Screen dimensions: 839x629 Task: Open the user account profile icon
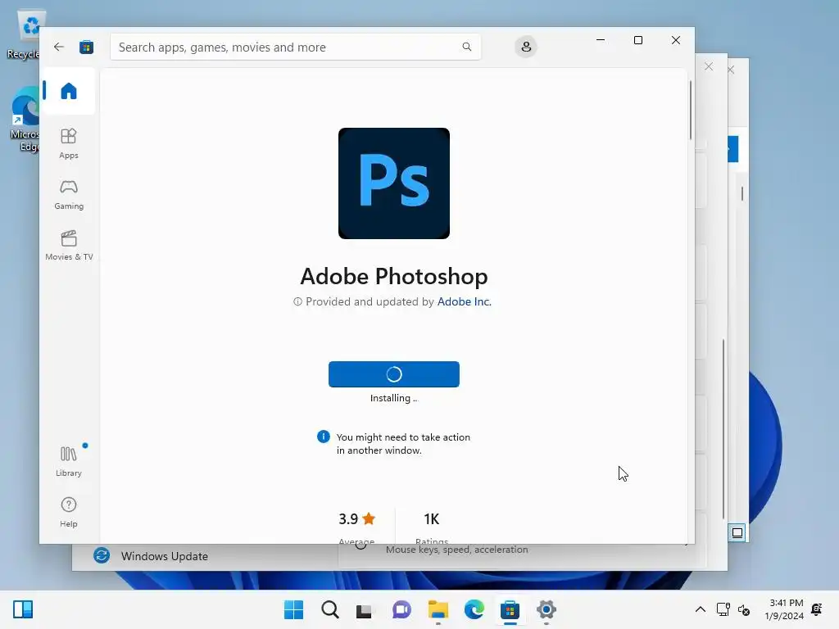(x=526, y=47)
